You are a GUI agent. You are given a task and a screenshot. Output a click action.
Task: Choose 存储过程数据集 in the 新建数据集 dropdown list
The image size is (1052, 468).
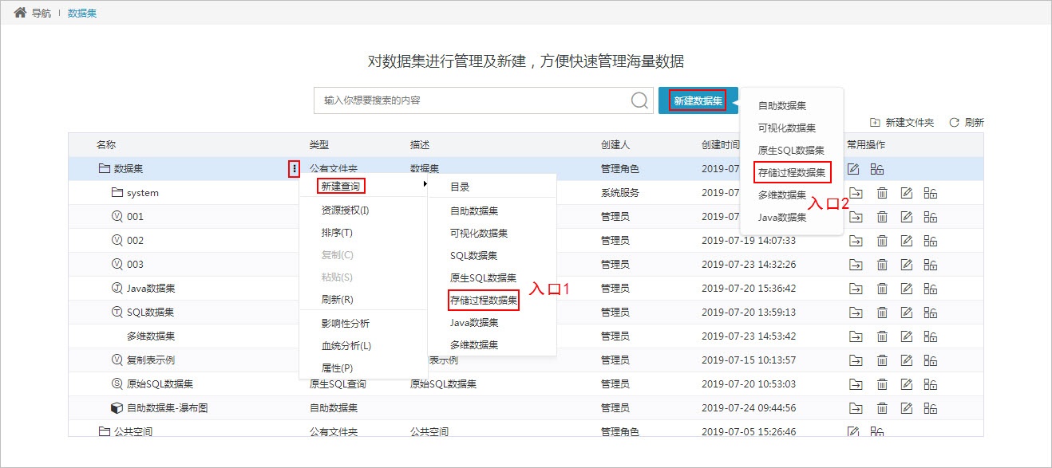click(792, 171)
